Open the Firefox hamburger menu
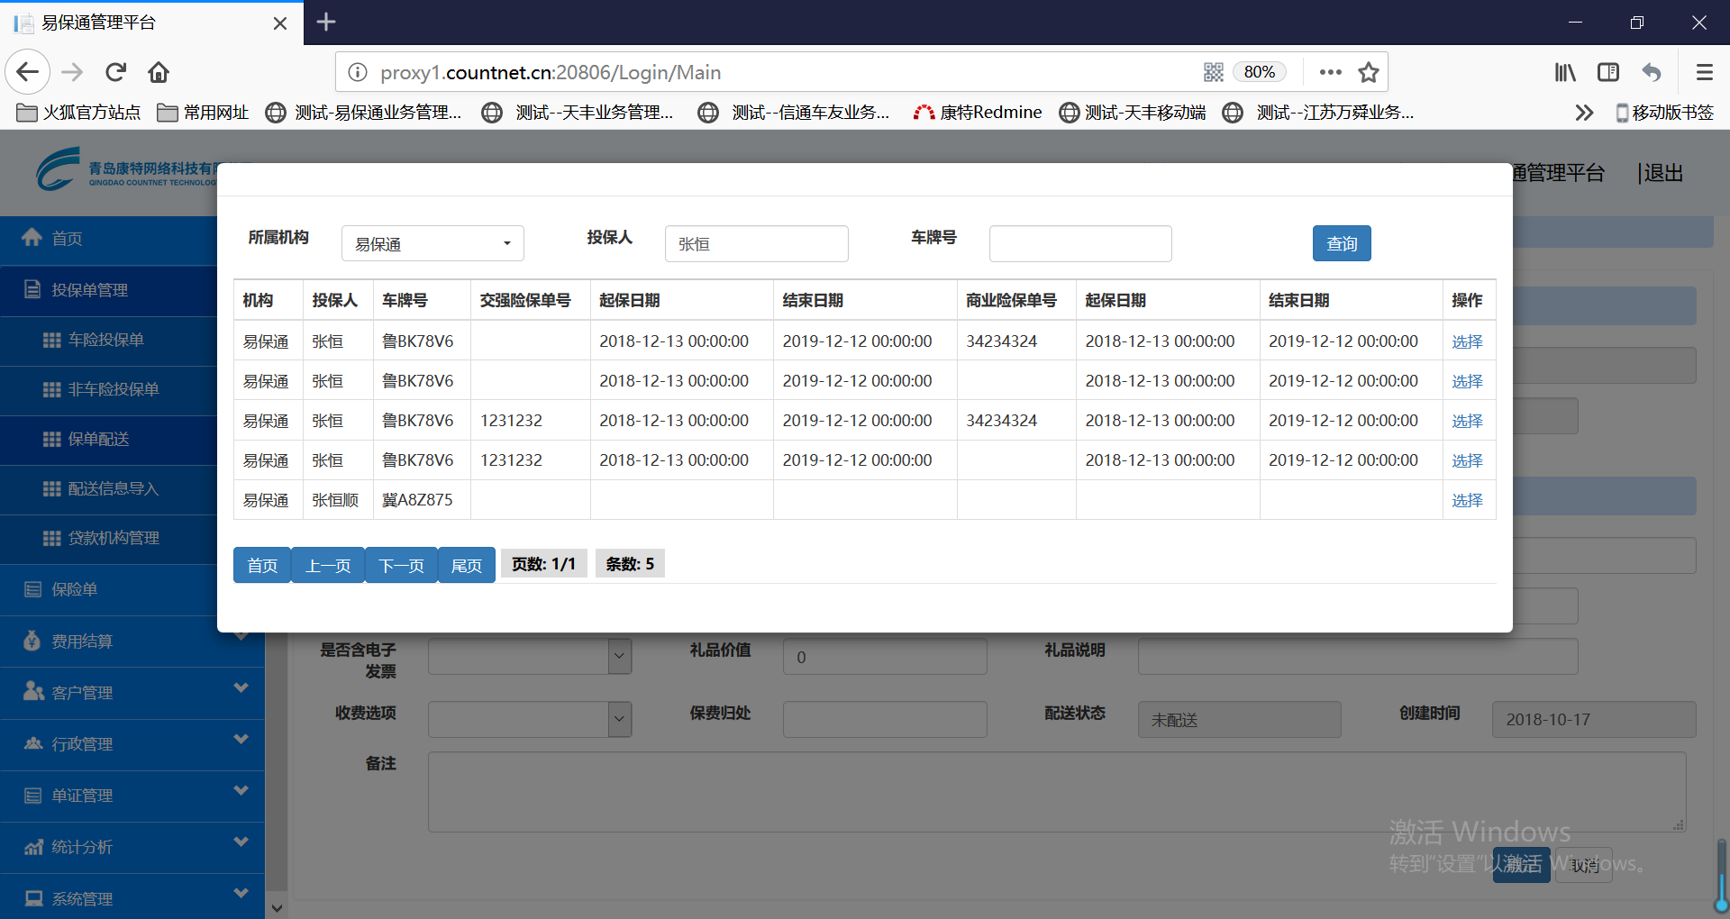Image resolution: width=1730 pixels, height=919 pixels. pos(1704,72)
